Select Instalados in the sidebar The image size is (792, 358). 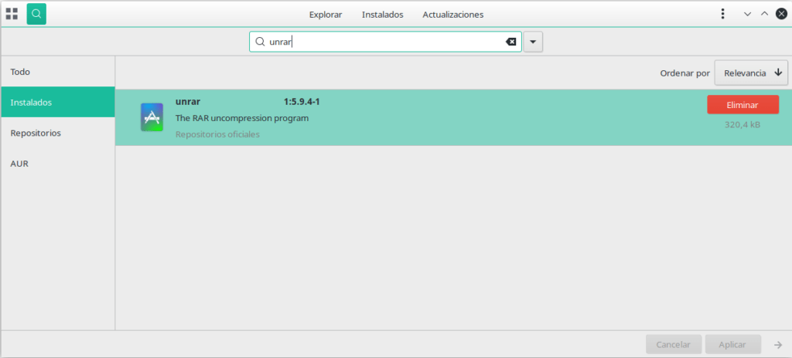pyautogui.click(x=57, y=103)
